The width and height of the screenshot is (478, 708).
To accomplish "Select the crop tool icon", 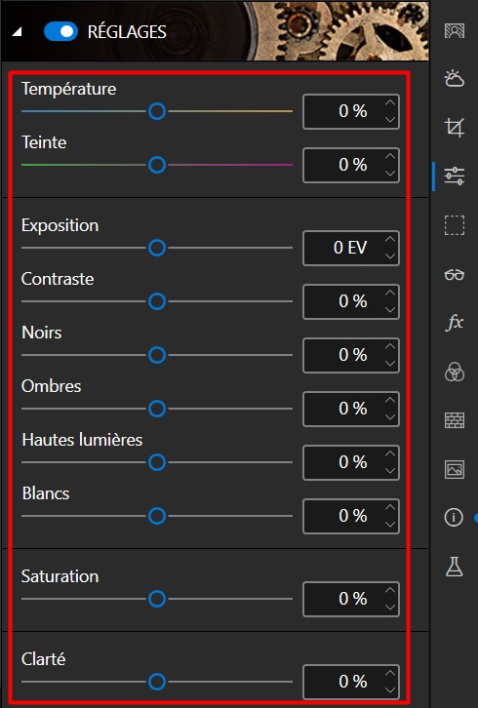I will click(454, 127).
